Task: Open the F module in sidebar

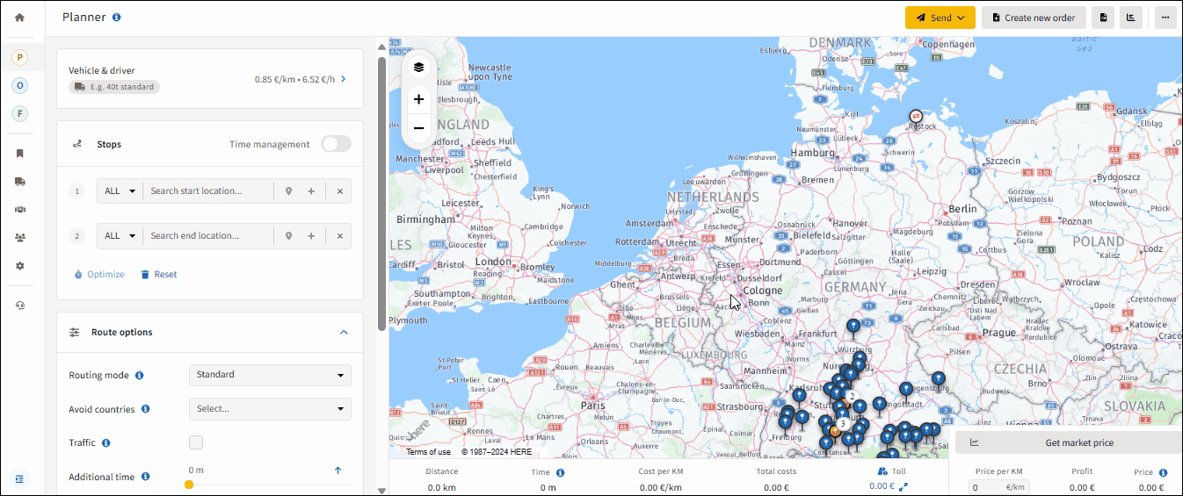Action: tap(19, 113)
